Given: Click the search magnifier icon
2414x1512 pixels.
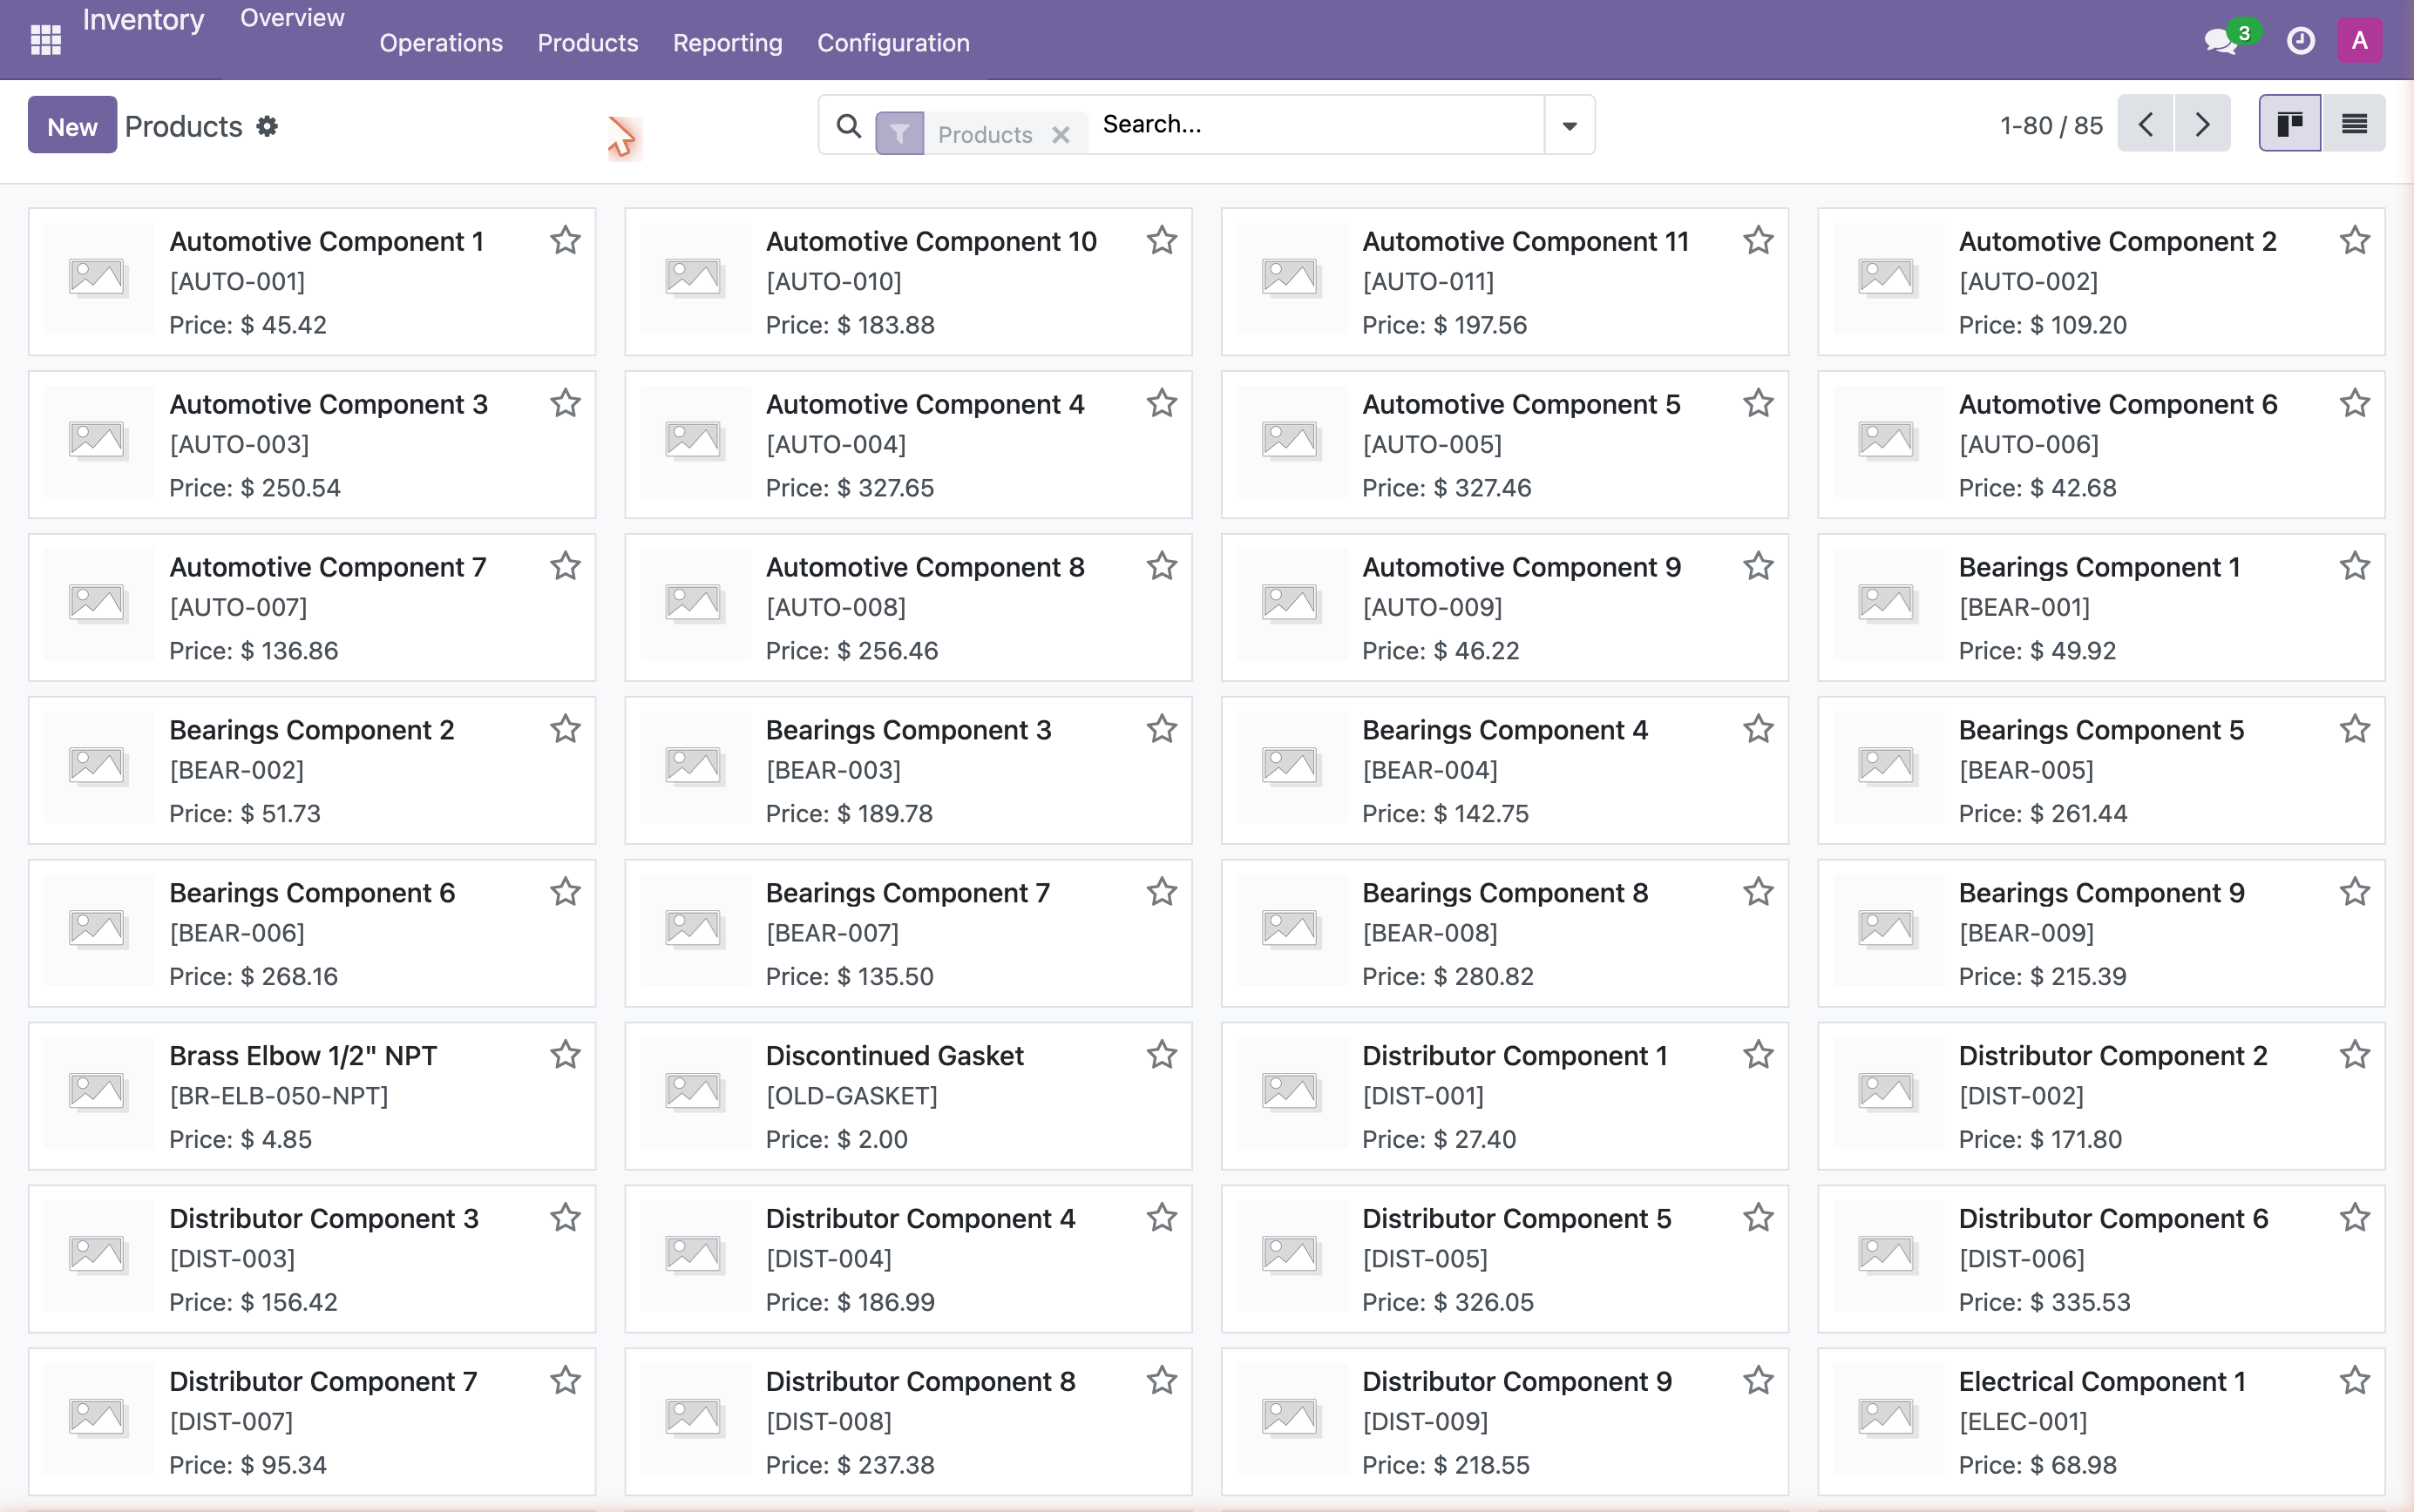Looking at the screenshot, I should (848, 126).
